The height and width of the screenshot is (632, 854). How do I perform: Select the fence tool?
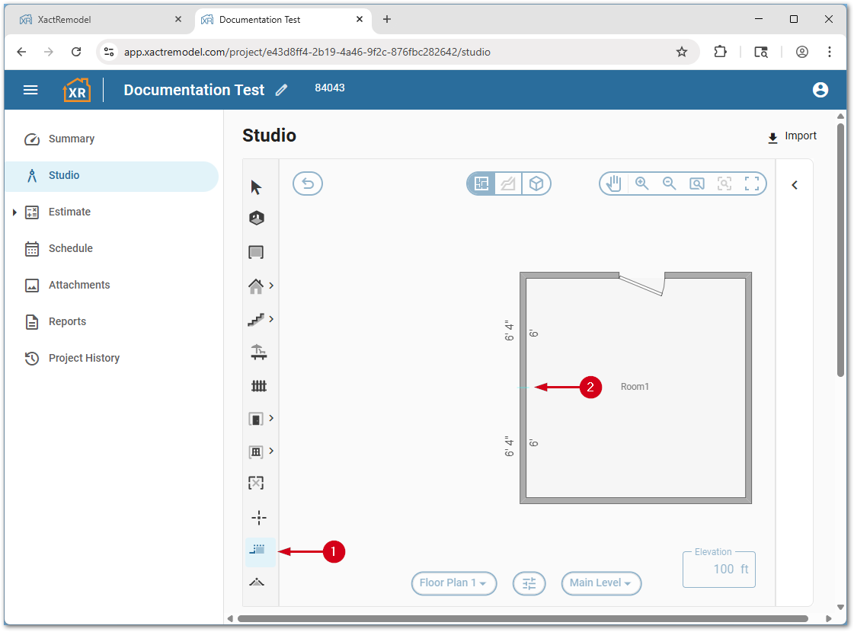point(259,386)
